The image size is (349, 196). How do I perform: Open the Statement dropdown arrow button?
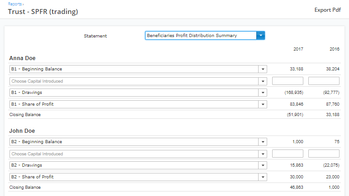[x=261, y=36]
